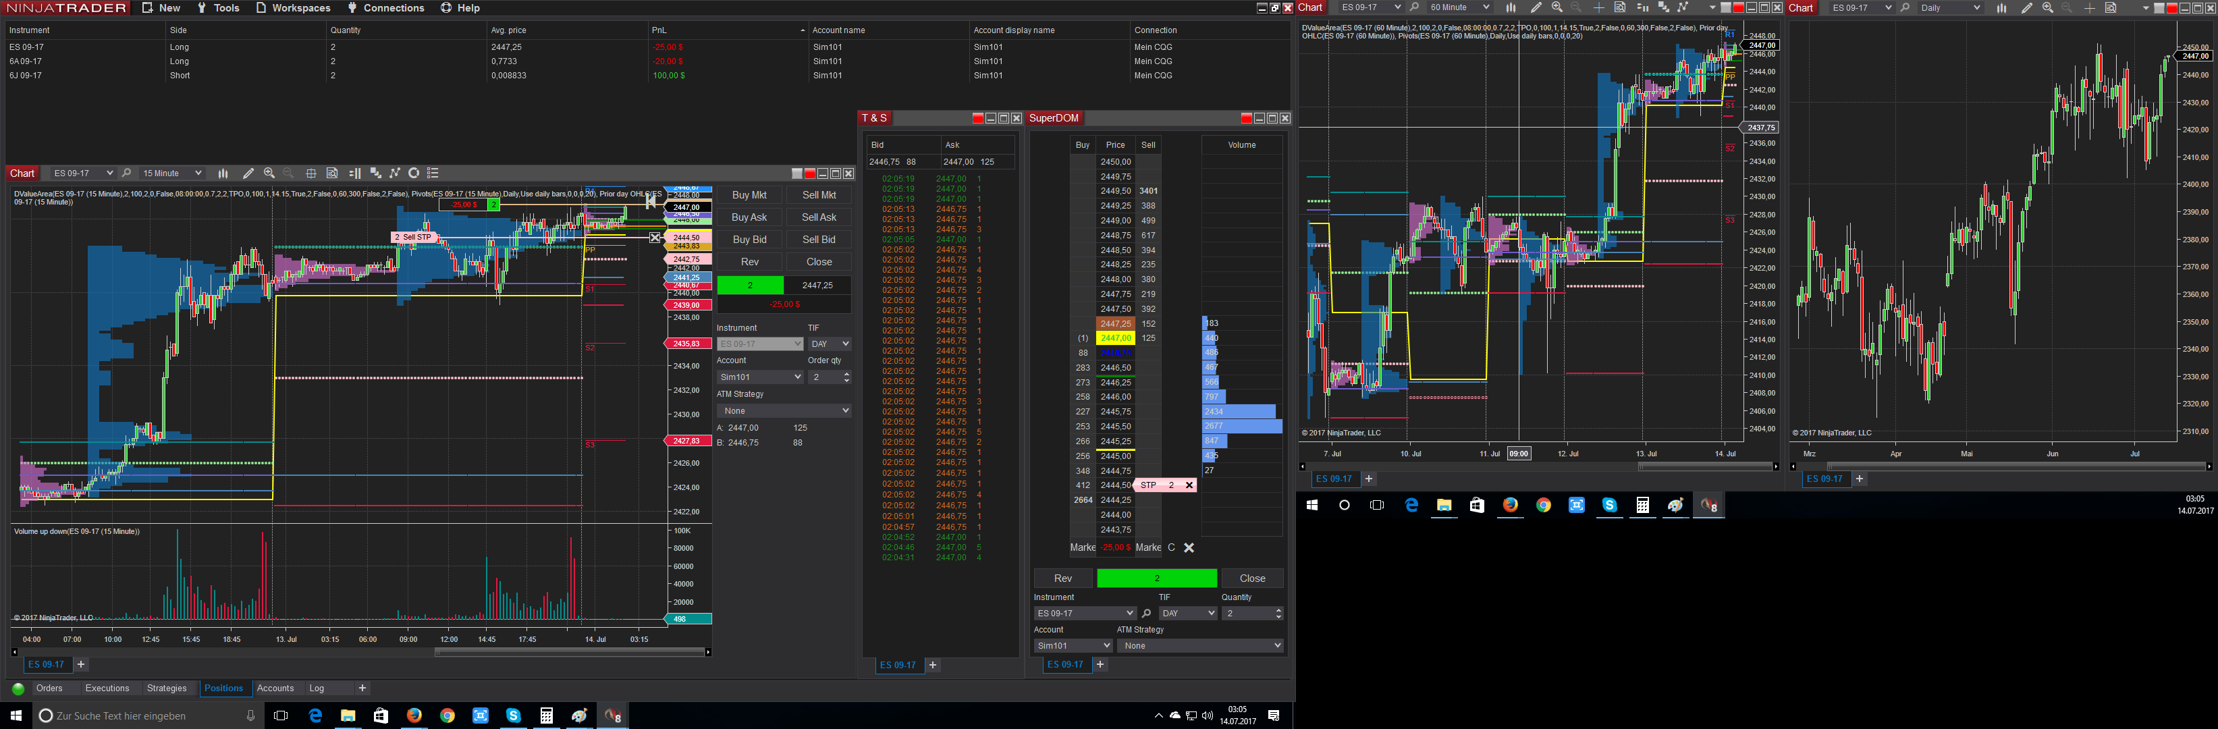Add new tab in T&S window
Viewport: 2218px width, 729px height.
932,666
